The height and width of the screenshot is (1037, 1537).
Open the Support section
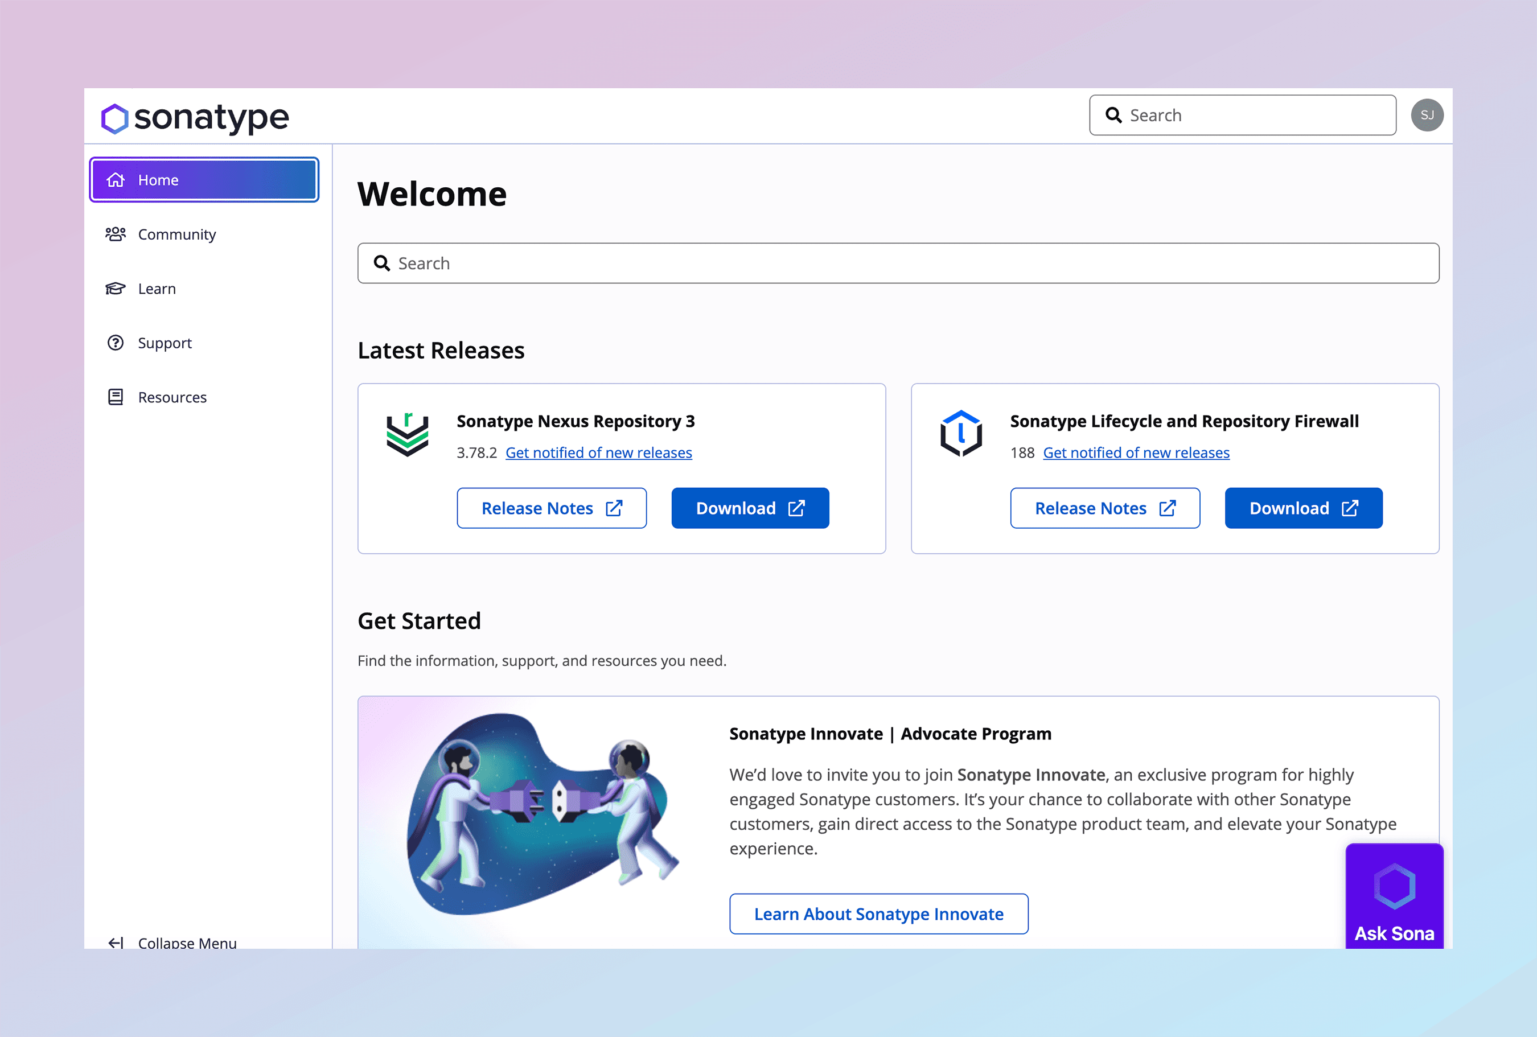[x=204, y=343]
